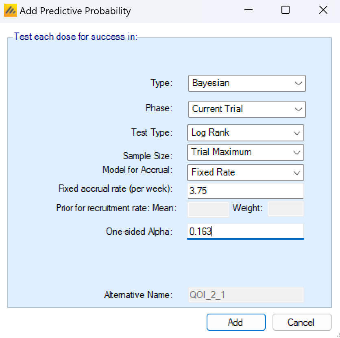Click the "Test each dose for success in" heading
340x338 pixels.
(x=76, y=37)
